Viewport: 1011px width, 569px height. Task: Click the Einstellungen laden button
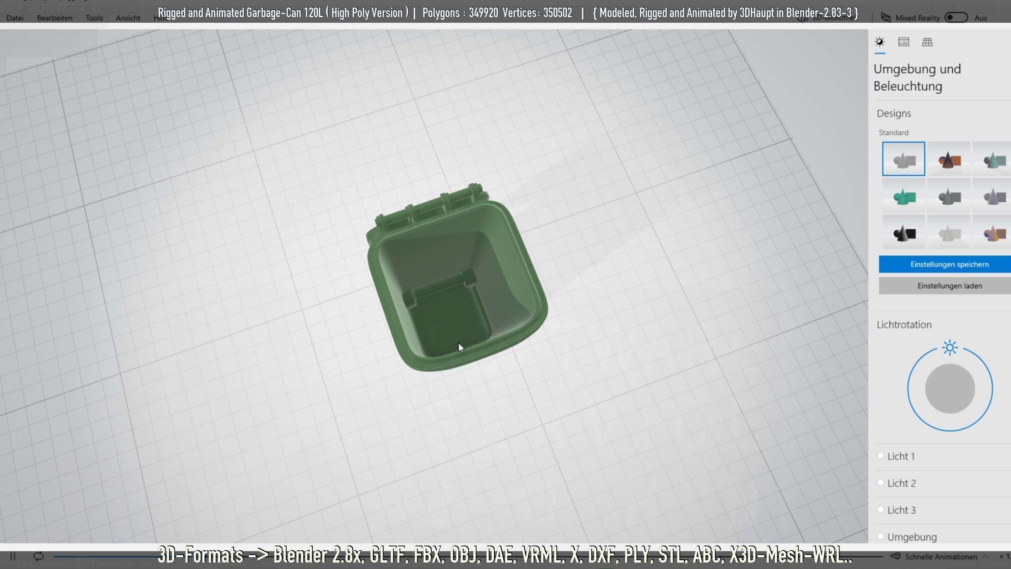(x=945, y=286)
